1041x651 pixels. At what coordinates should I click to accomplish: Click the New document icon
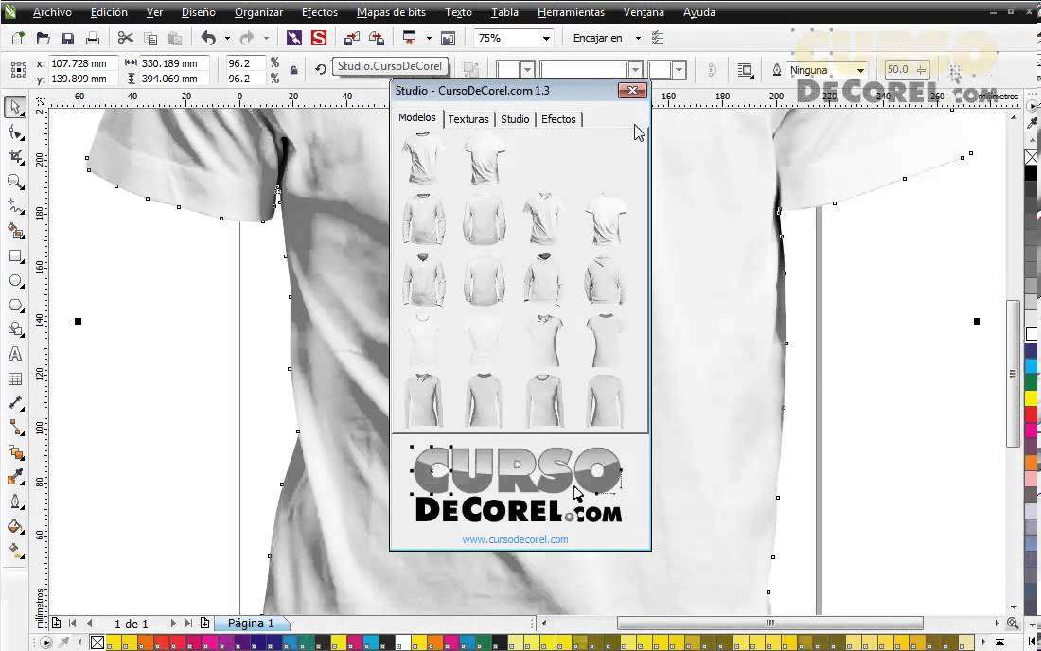coord(18,39)
